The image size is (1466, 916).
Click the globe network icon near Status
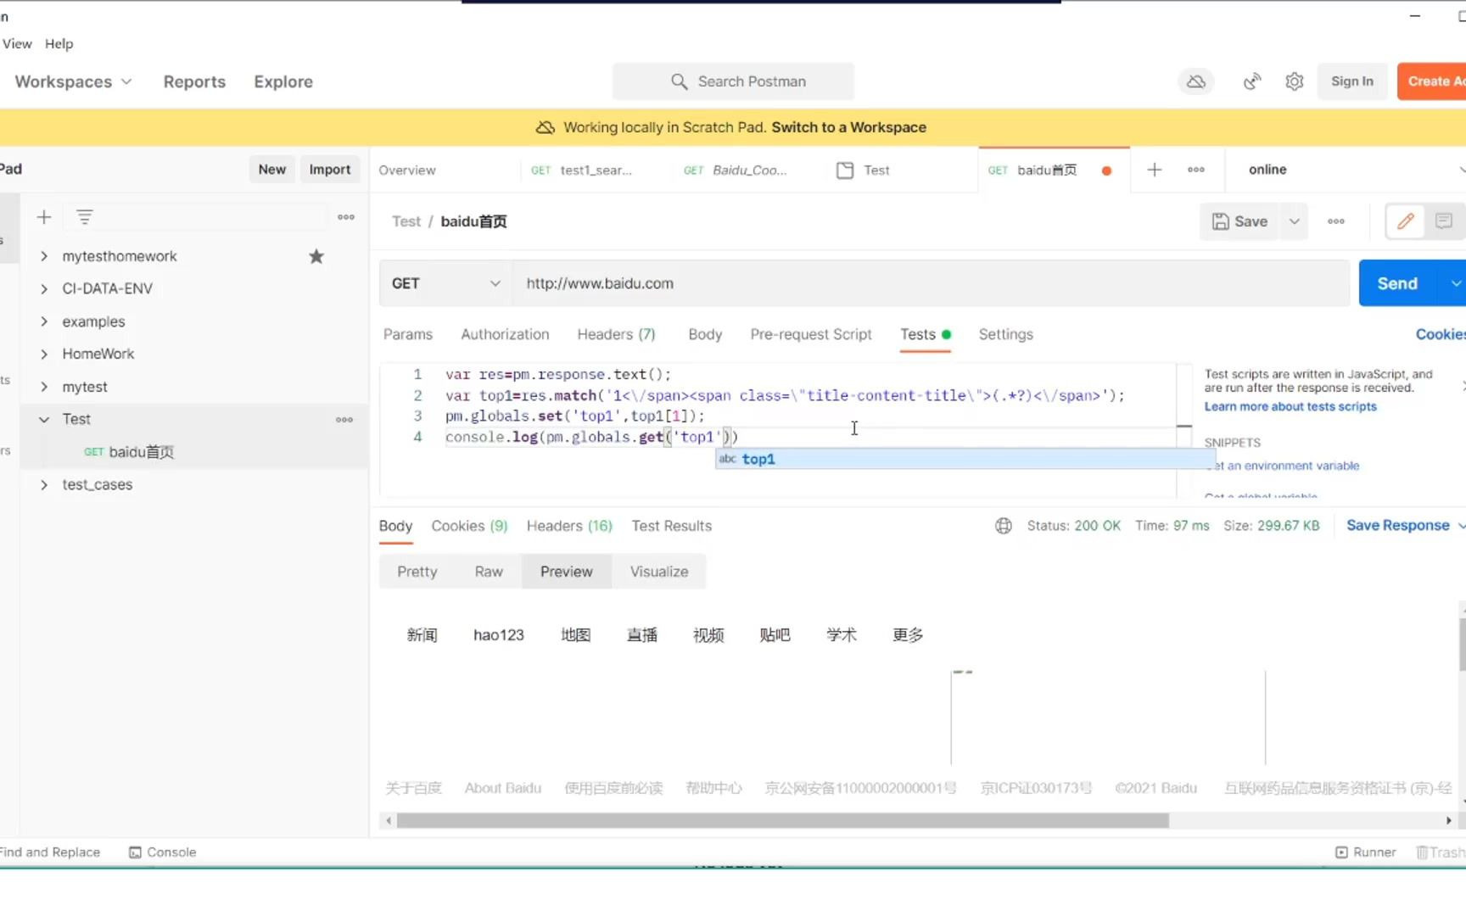[x=1004, y=526]
